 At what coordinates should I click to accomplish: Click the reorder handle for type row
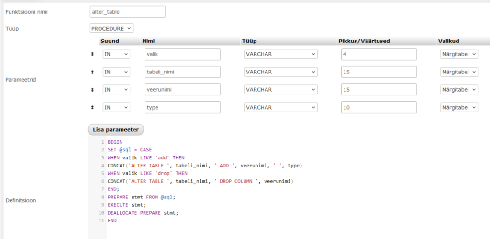(92, 107)
